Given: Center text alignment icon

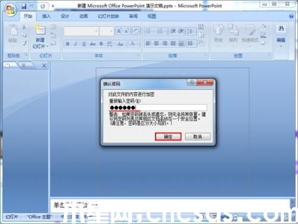Looking at the screenshot, I should click(157, 43).
